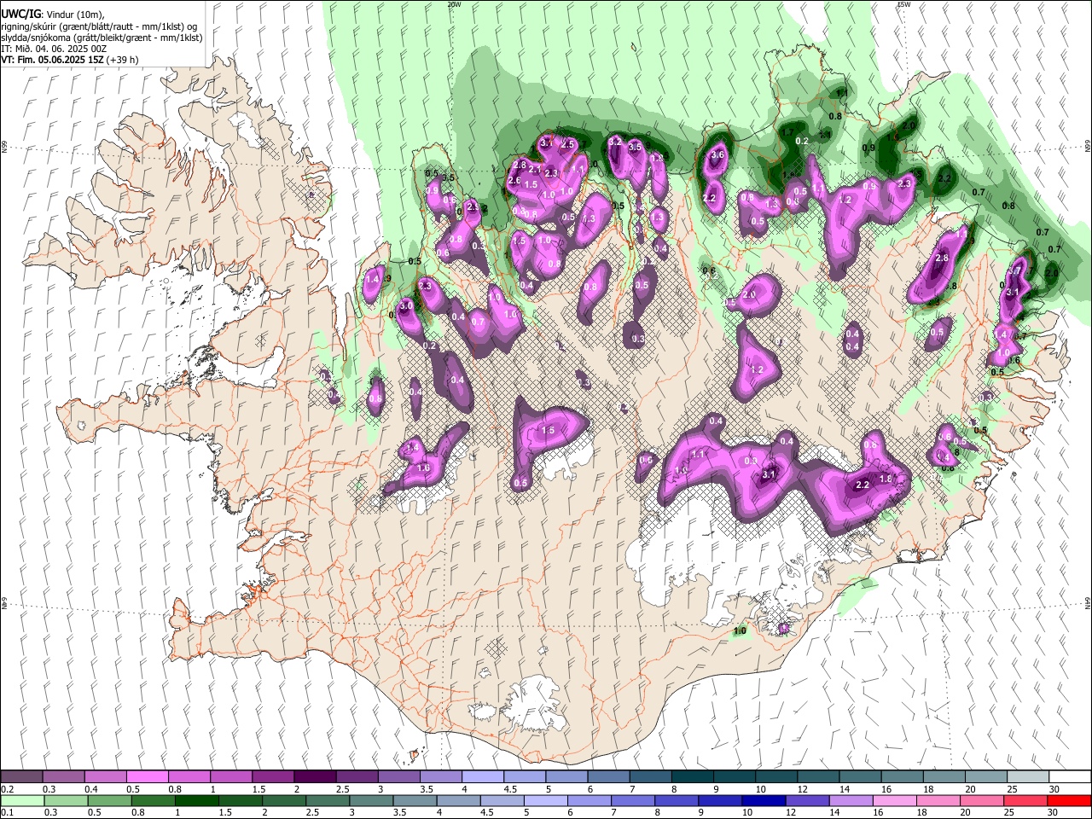The image size is (1092, 819).
Task: Click the 'UWC/IG: Vindur (10m),' title text
Action: coord(51,14)
